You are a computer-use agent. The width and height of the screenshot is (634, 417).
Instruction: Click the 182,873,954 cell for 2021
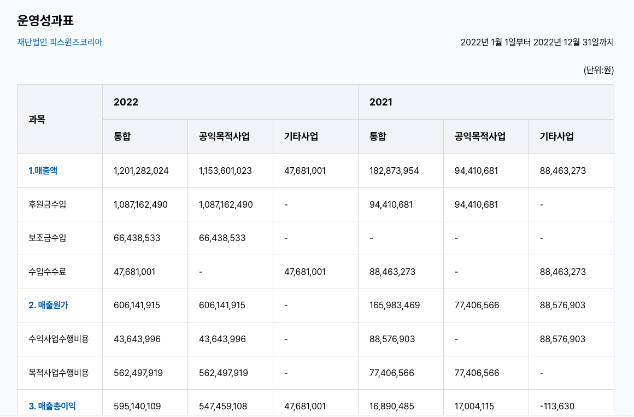(x=394, y=171)
